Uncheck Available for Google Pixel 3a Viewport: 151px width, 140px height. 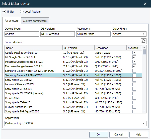(x=134, y=53)
